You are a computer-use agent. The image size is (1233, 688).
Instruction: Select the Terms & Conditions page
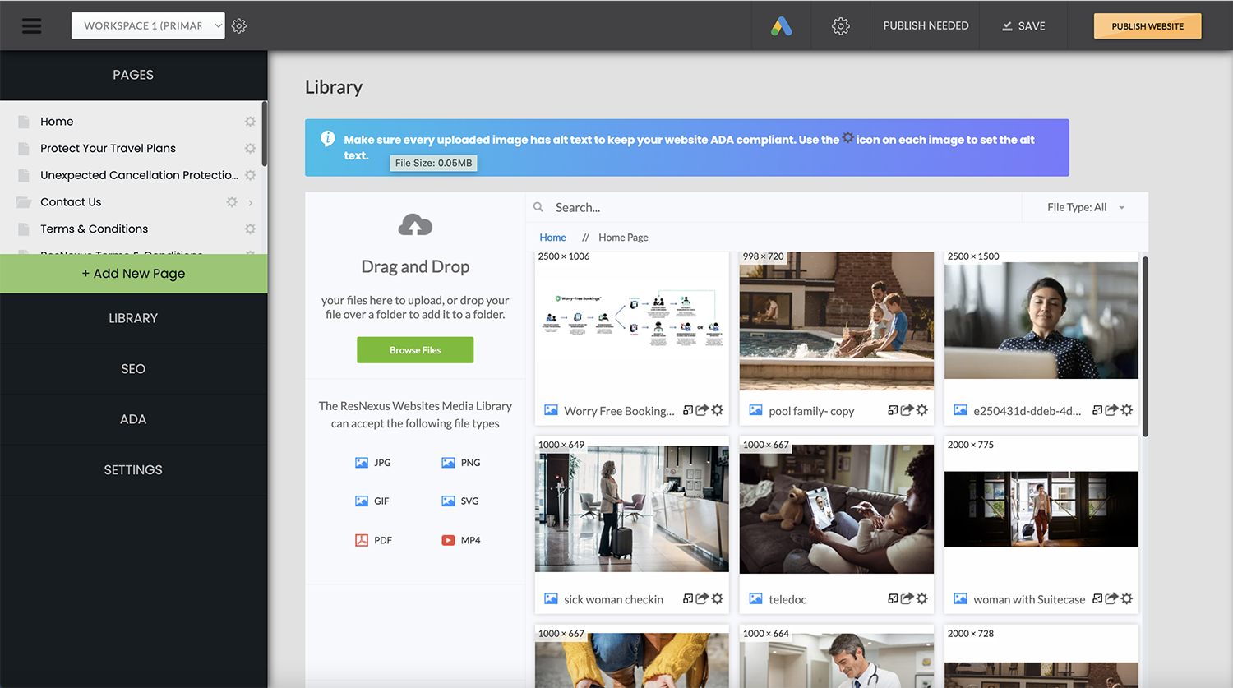[x=94, y=229]
